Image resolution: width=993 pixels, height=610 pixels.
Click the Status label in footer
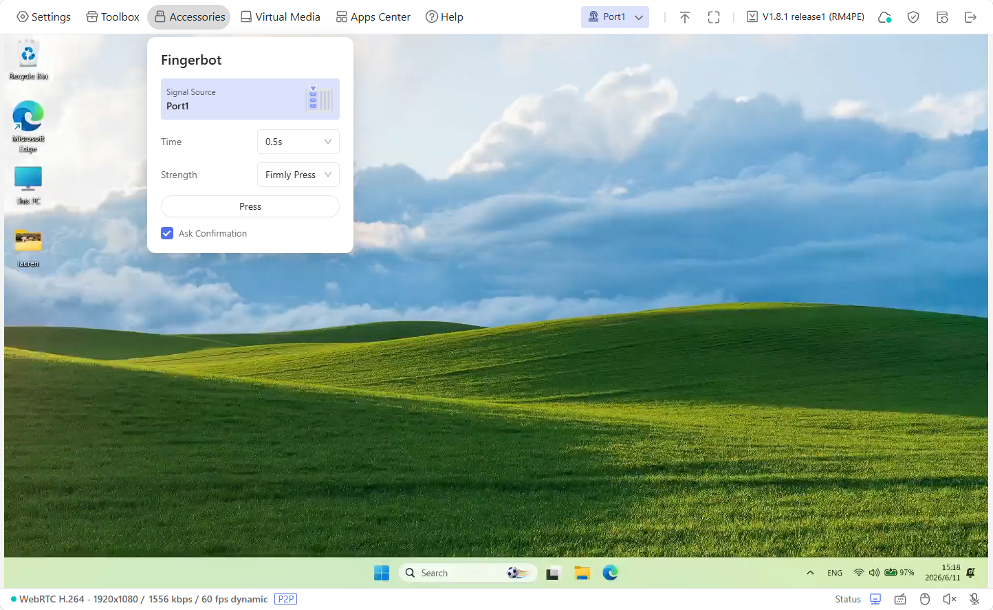click(x=848, y=599)
